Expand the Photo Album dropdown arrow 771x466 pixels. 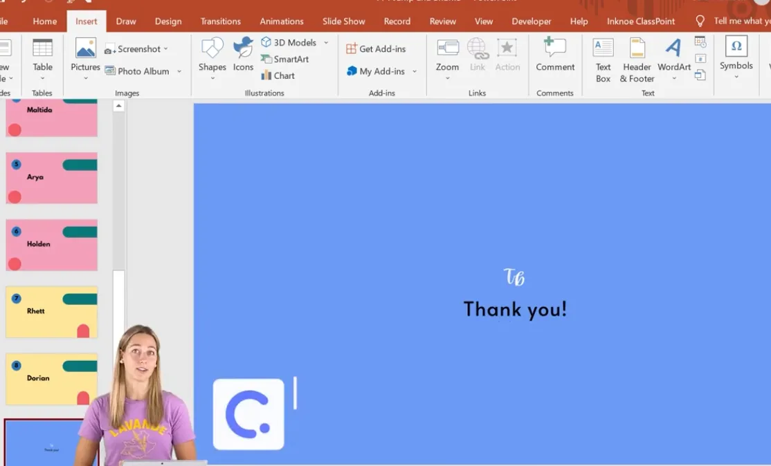(179, 71)
